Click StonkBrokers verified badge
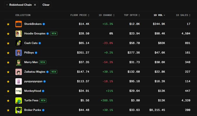197x116 pixels. [44, 24]
